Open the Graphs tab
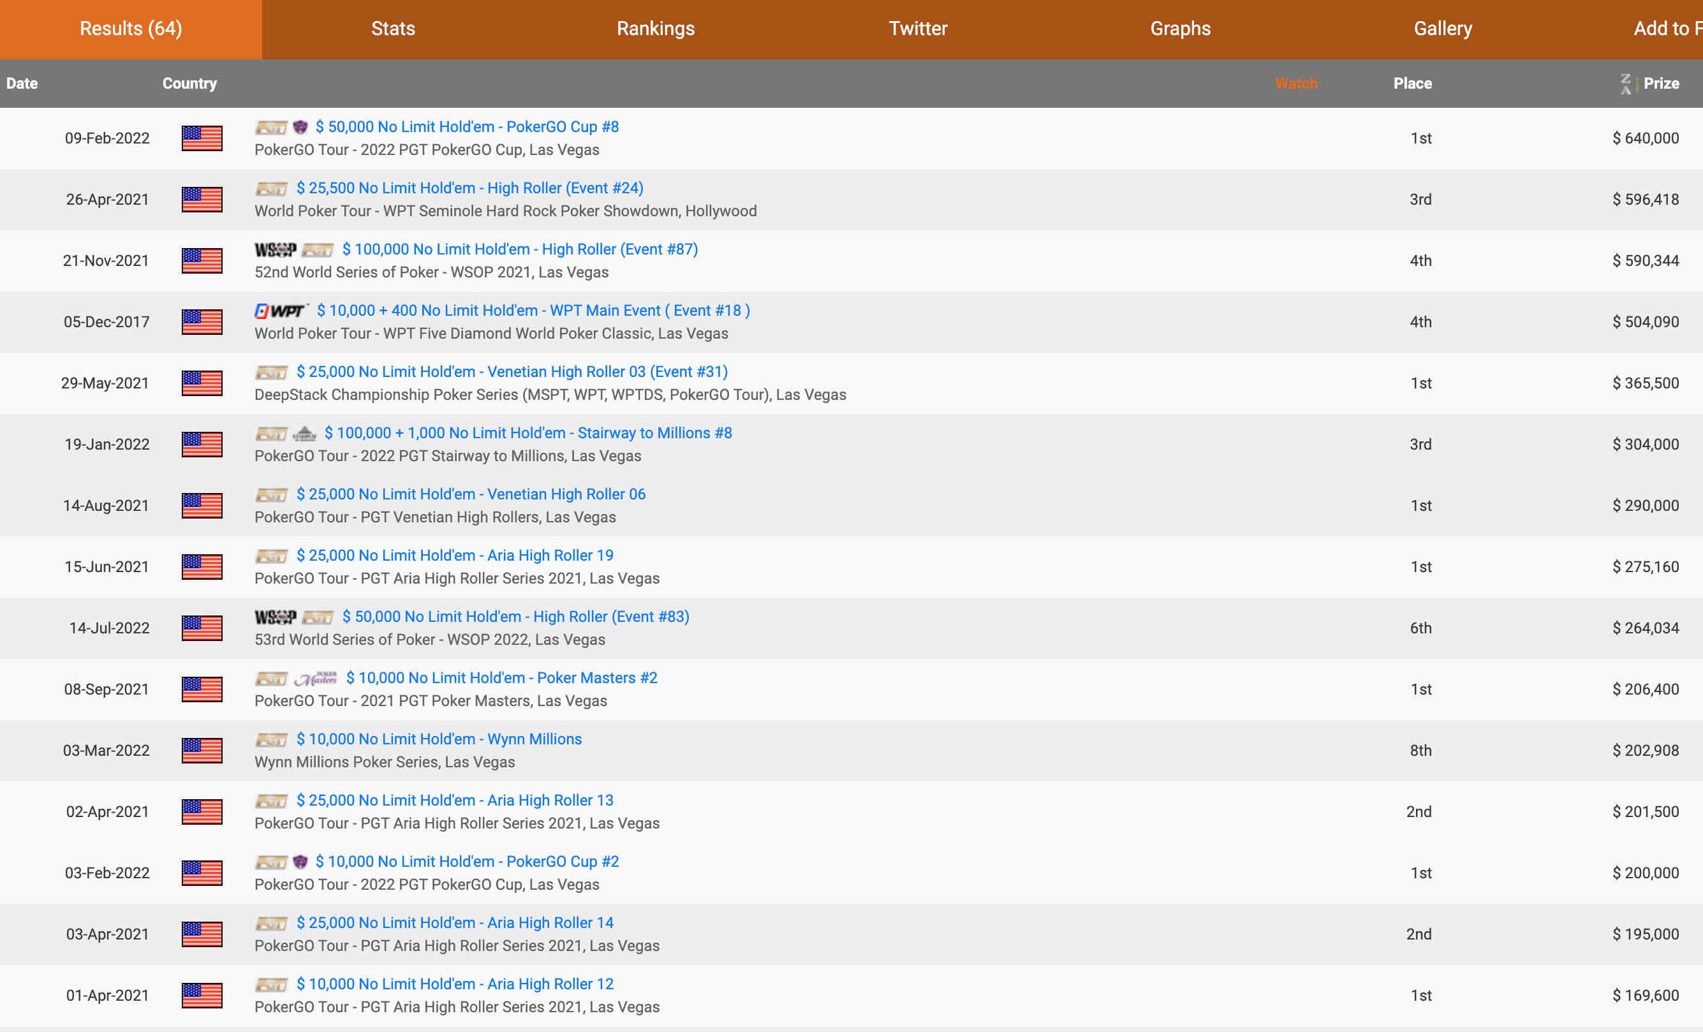The width and height of the screenshot is (1703, 1032). [x=1180, y=29]
